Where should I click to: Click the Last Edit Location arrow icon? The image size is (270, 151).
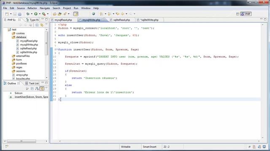coord(118,14)
